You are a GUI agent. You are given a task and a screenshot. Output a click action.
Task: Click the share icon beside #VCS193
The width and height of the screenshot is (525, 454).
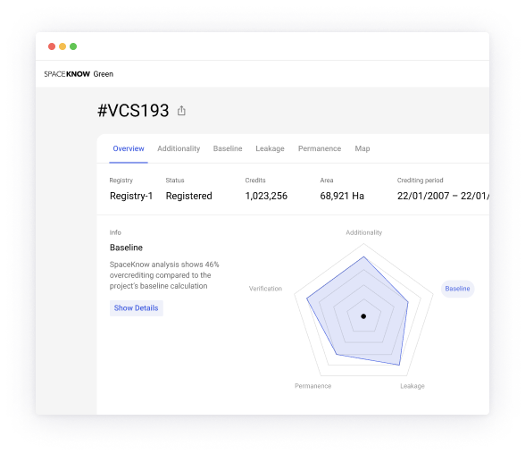[181, 111]
